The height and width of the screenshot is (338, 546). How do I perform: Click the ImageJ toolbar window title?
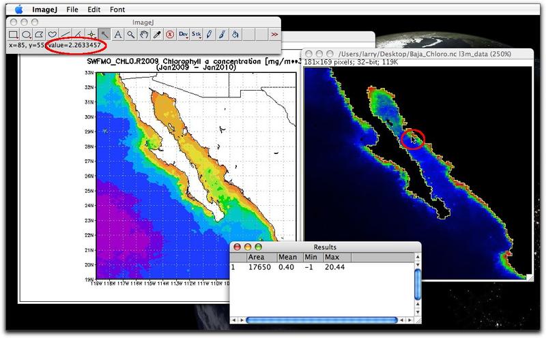point(143,22)
